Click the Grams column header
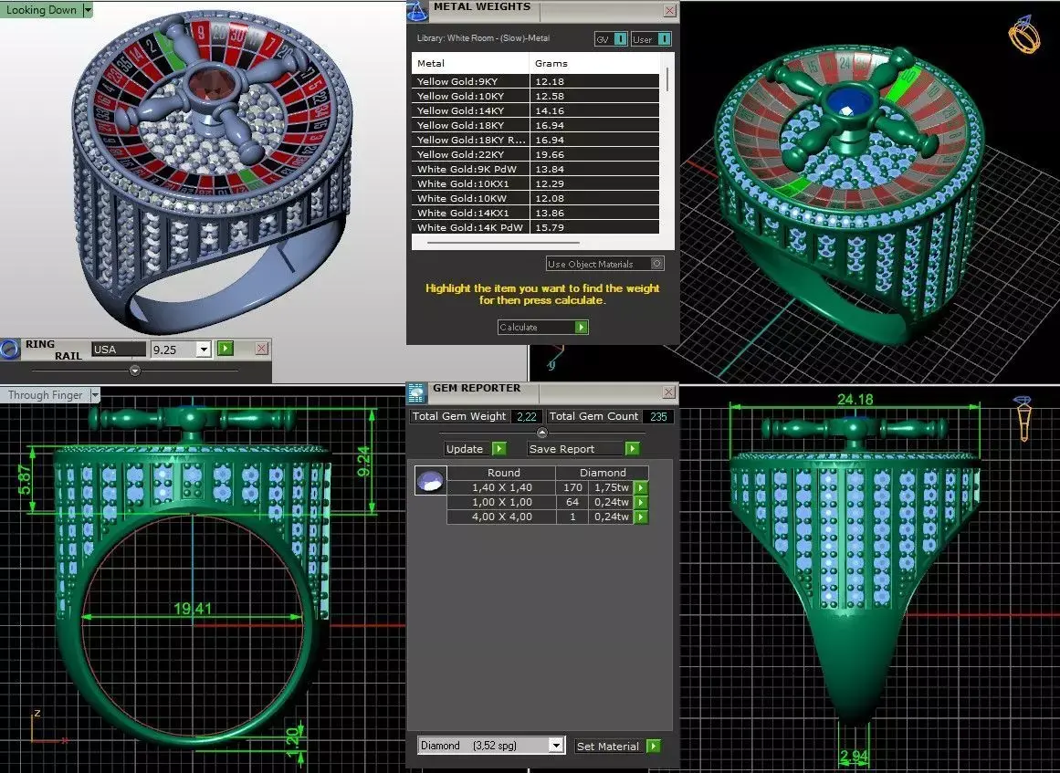1060x773 pixels. coord(594,64)
